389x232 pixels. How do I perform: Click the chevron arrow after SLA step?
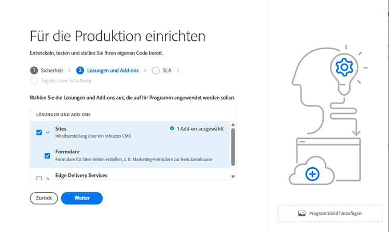pos(177,70)
